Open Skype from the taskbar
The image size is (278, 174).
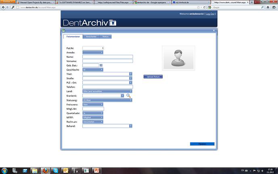tap(56, 171)
